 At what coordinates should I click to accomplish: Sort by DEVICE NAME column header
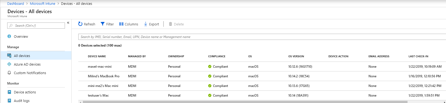pyautogui.click(x=97, y=56)
